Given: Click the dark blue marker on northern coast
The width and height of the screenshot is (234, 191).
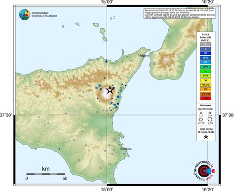Looking at the screenshot, I should coord(106,62).
